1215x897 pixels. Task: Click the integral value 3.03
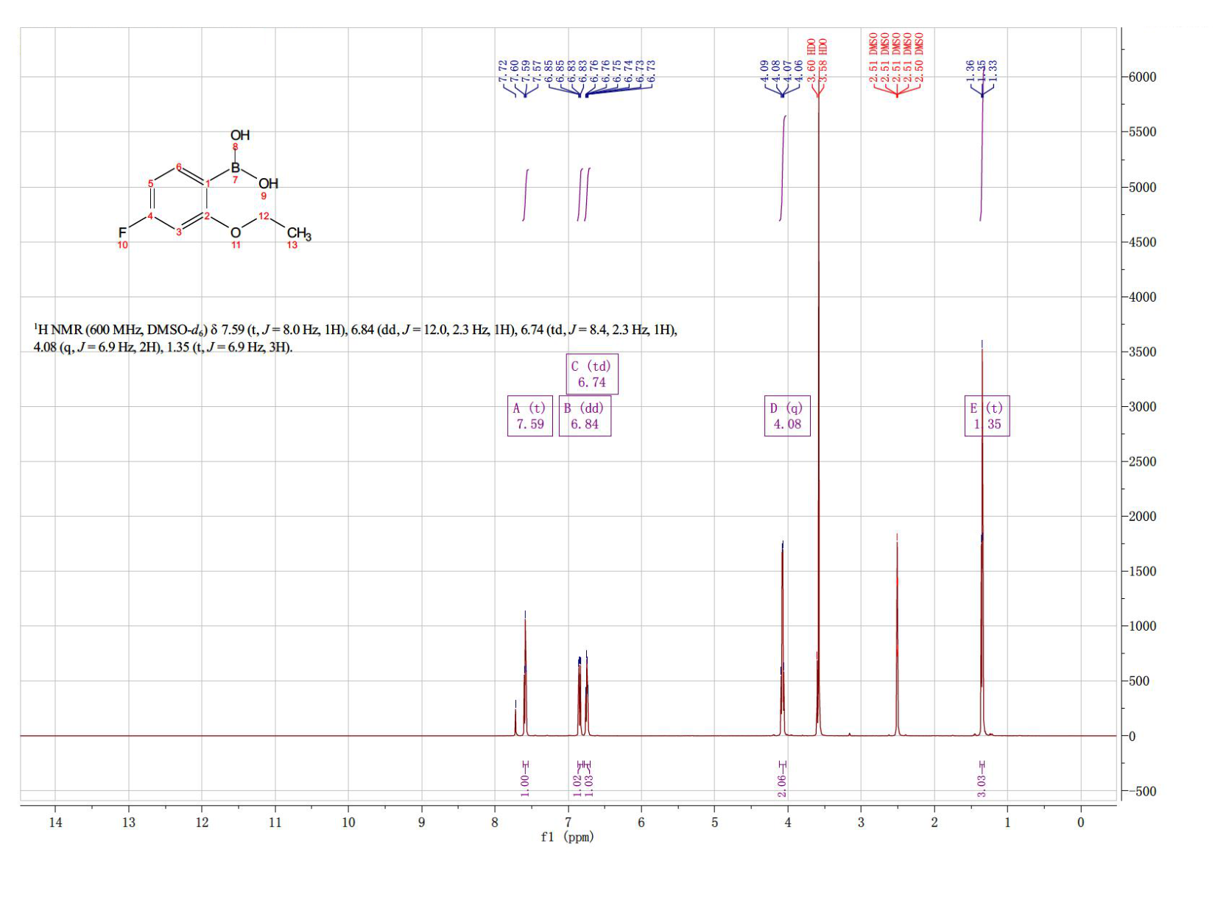point(982,785)
